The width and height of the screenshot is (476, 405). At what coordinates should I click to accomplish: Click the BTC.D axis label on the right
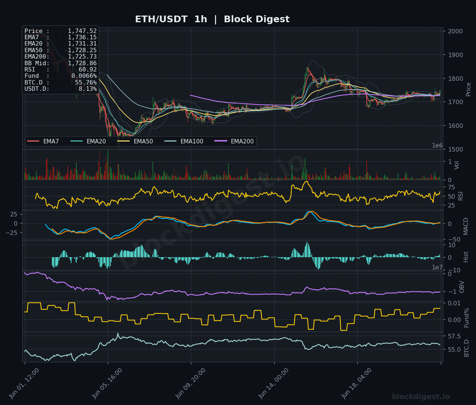[x=467, y=348]
